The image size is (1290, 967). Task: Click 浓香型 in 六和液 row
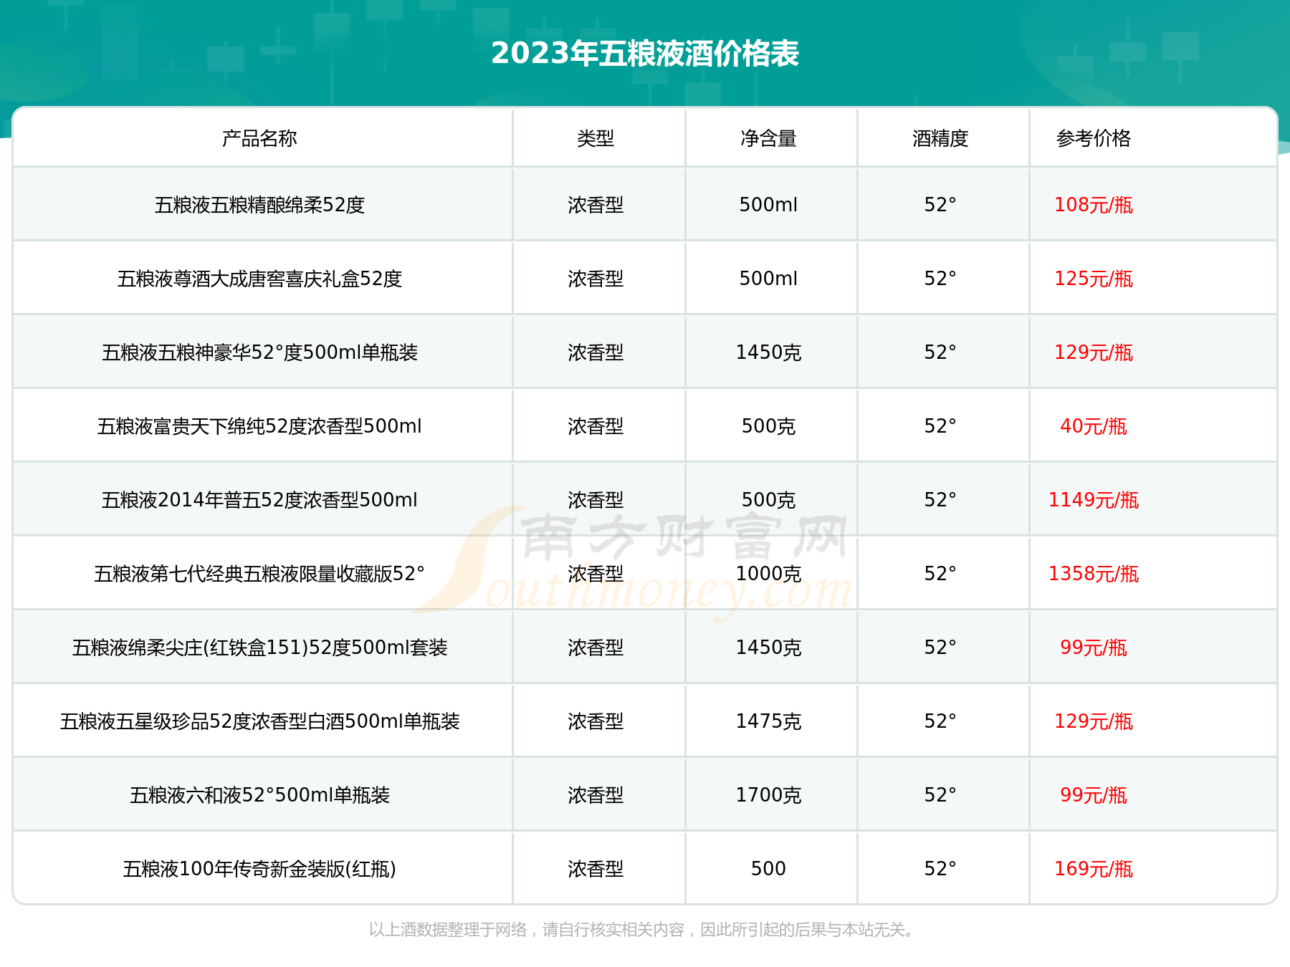tap(596, 795)
